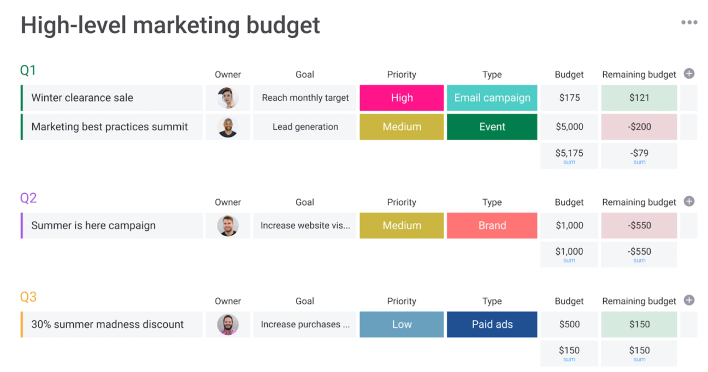The image size is (708, 372).
Task: Open the High priority status cell
Action: pyautogui.click(x=402, y=98)
